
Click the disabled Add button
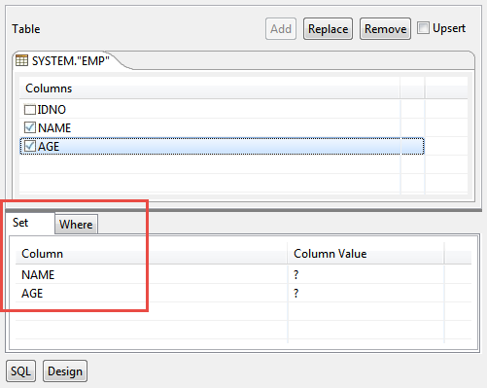coord(281,29)
